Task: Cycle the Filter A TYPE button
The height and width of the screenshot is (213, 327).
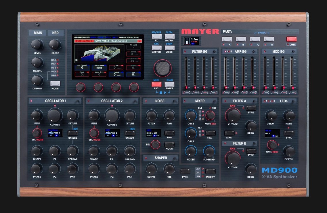Action: (x=251, y=108)
